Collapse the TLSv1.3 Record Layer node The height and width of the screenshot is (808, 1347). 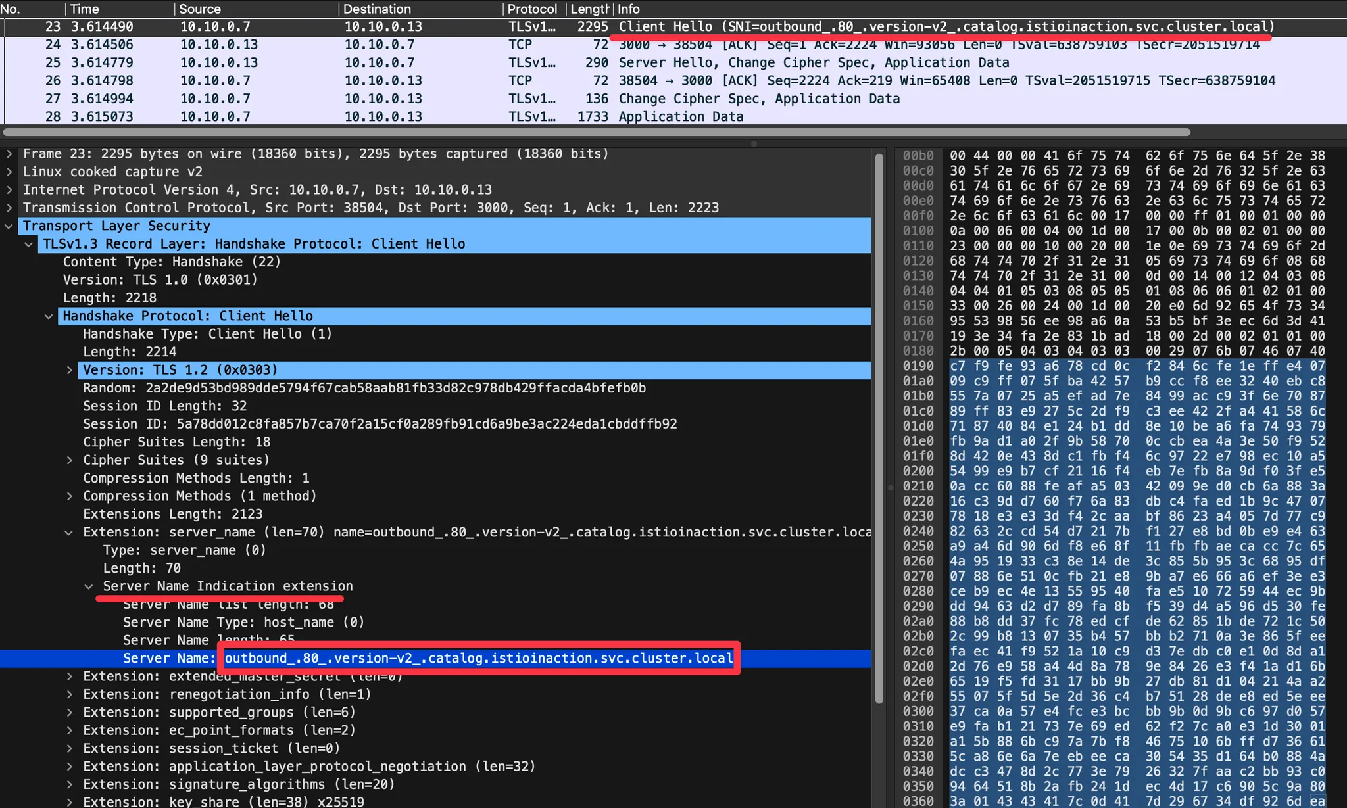[29, 244]
